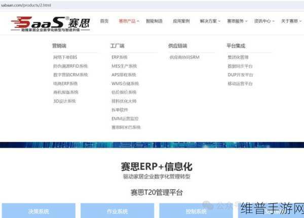The height and width of the screenshot is (218, 304).
Task: Open the 网络下单EBS link
Action: 65,57
